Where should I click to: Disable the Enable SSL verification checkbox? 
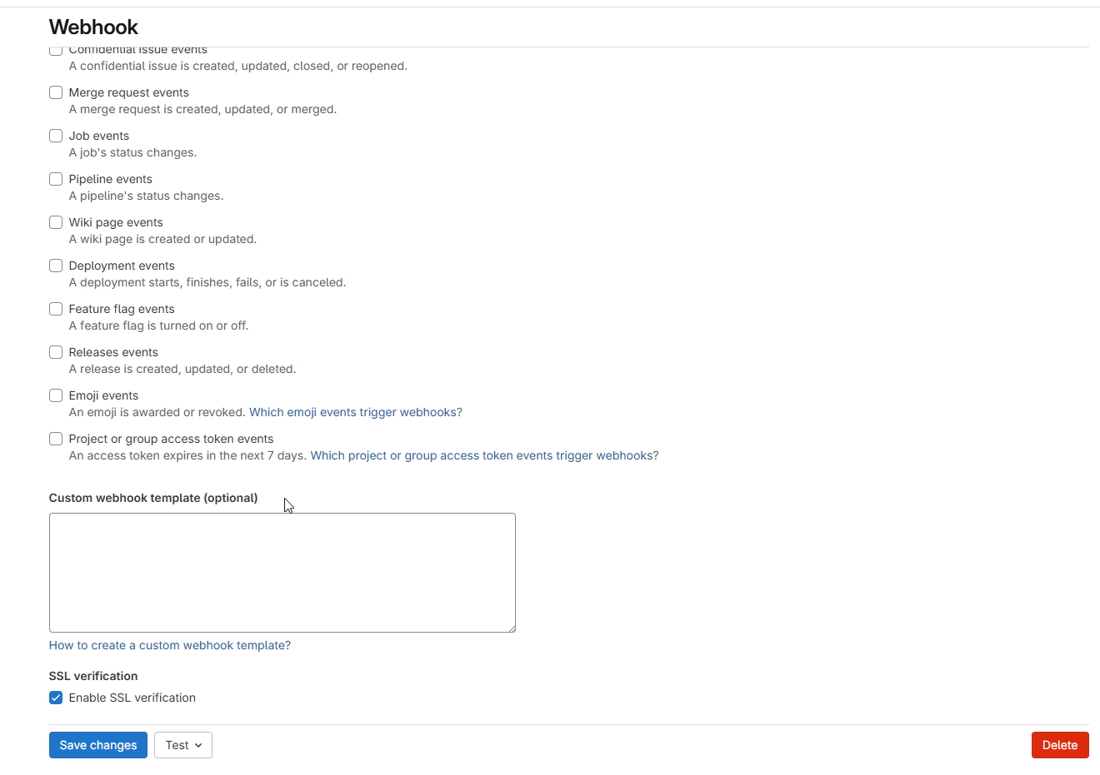click(55, 697)
